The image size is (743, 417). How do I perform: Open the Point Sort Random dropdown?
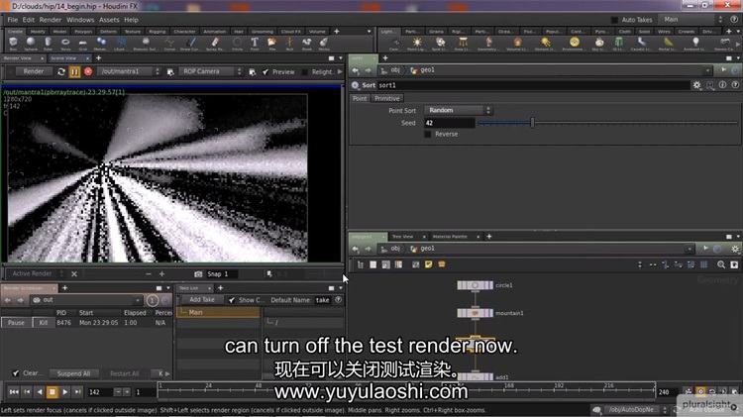pyautogui.click(x=459, y=110)
